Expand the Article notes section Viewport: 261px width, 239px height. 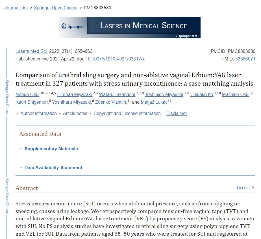75,113
